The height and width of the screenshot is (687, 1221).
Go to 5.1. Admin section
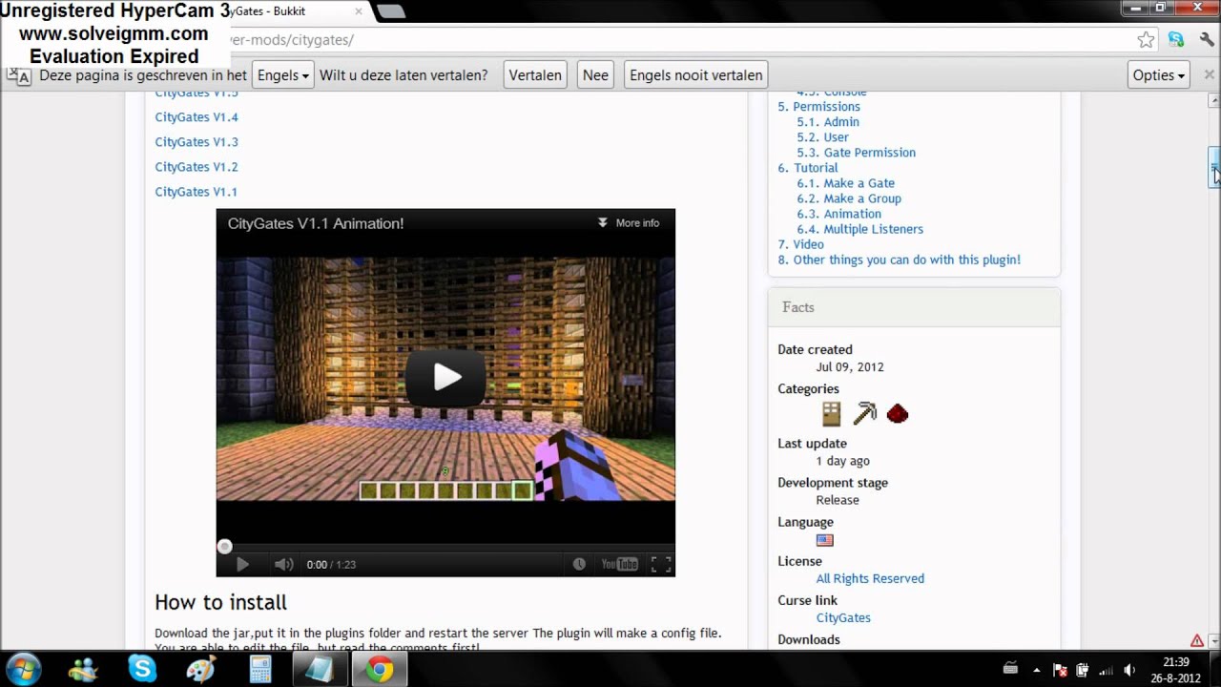coord(828,122)
